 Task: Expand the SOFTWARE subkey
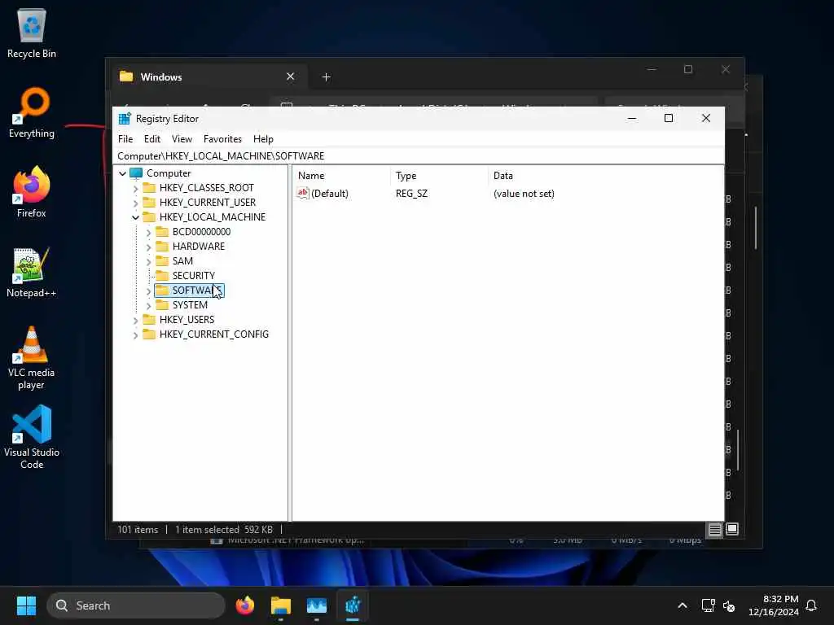point(148,291)
